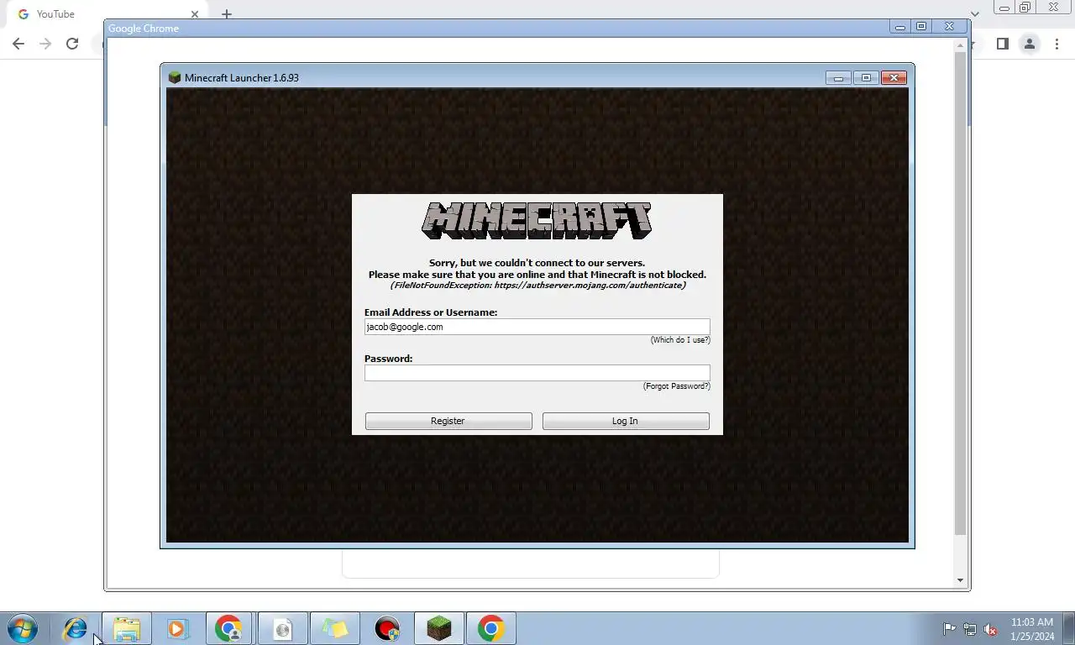1075x645 pixels.
Task: Click the Log In button
Action: pos(626,421)
